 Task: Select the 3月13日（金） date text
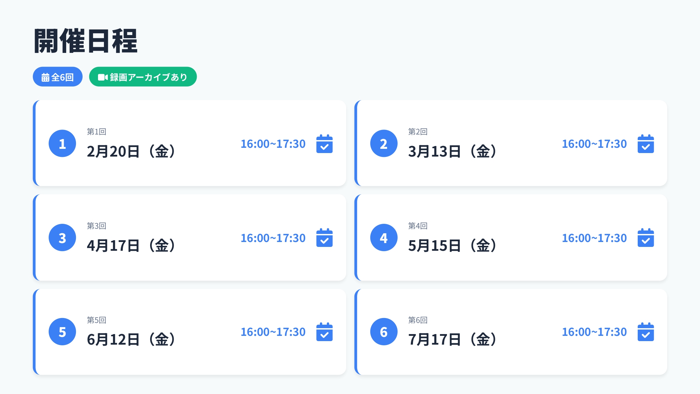pos(453,151)
